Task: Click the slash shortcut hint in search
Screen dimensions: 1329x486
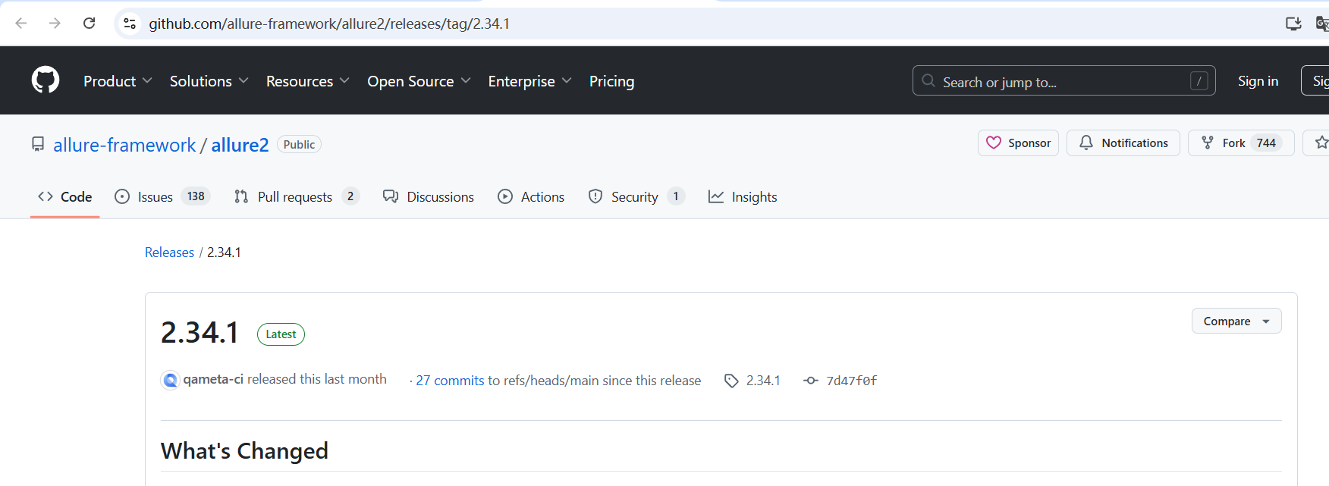Action: click(1199, 80)
